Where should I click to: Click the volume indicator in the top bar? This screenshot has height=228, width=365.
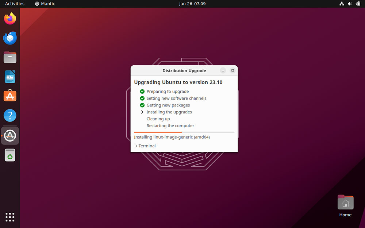pos(349,4)
